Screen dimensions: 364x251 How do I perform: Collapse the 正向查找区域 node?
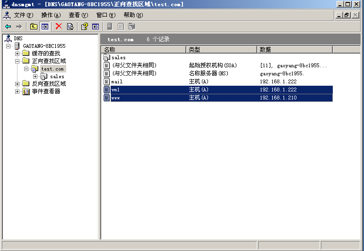click(x=17, y=61)
